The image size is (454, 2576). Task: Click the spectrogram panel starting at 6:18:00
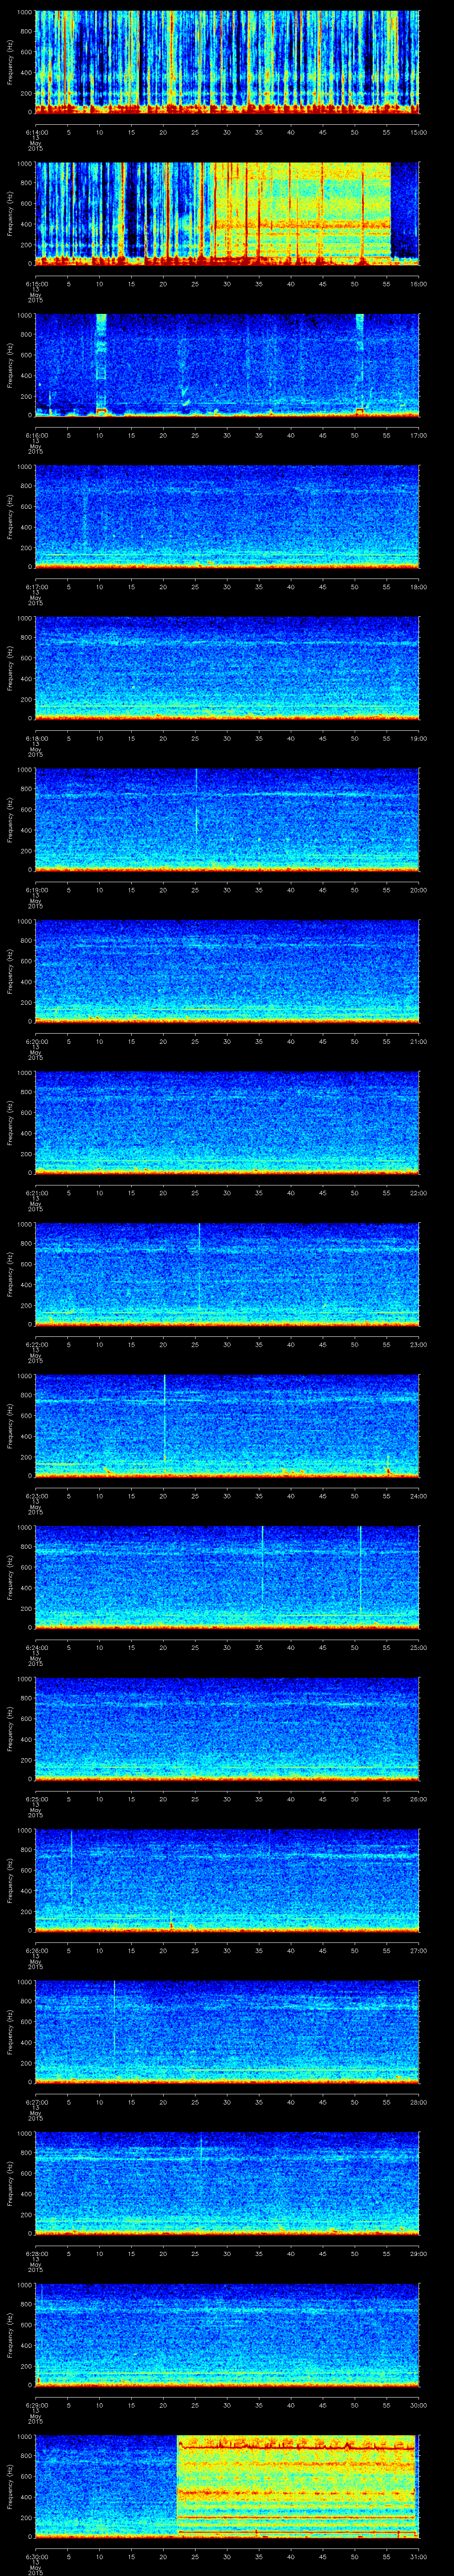click(227, 668)
